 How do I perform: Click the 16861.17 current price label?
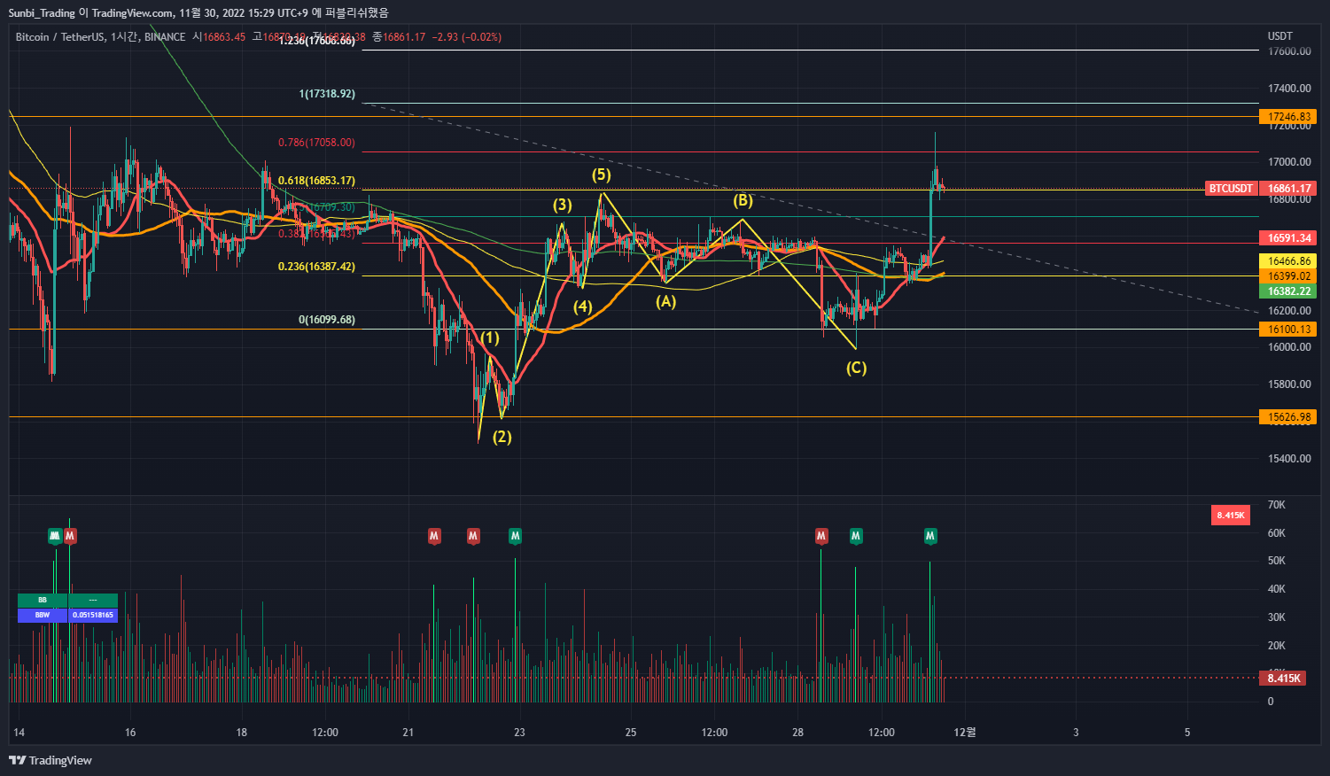[x=1289, y=189]
